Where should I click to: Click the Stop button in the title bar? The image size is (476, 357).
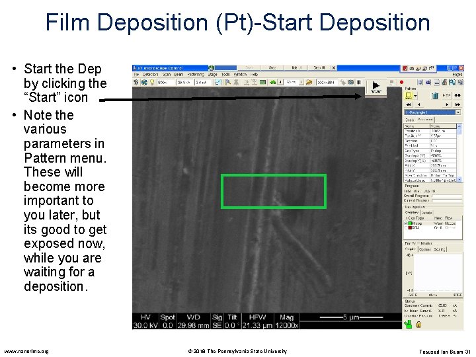(x=272, y=67)
